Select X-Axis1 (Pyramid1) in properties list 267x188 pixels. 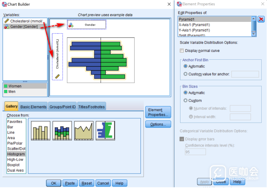(x=194, y=25)
